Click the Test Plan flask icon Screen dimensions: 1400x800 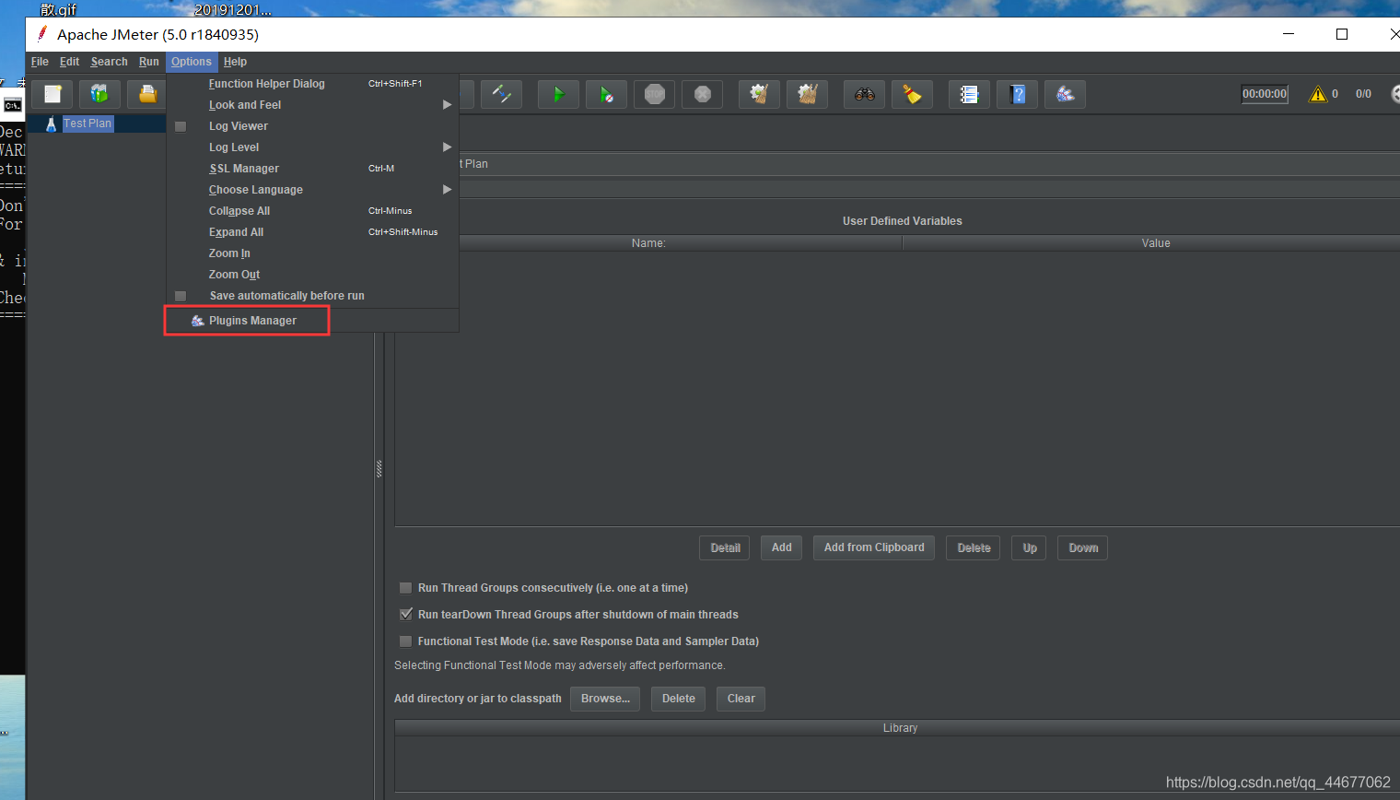point(52,124)
